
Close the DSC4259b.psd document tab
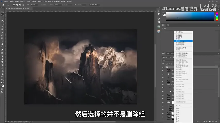(31, 8)
